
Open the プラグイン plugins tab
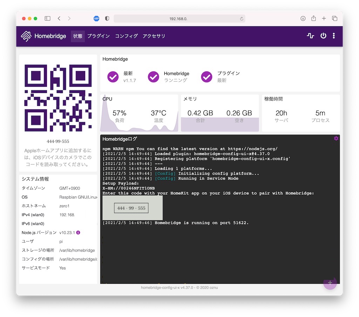[x=99, y=36]
